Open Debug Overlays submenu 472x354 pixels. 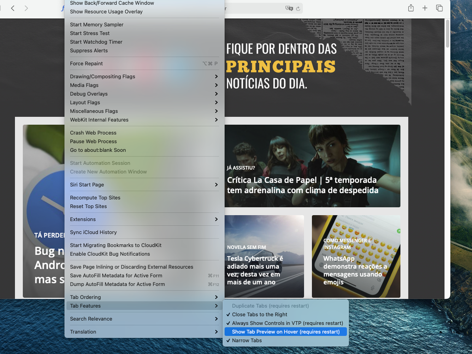[144, 94]
